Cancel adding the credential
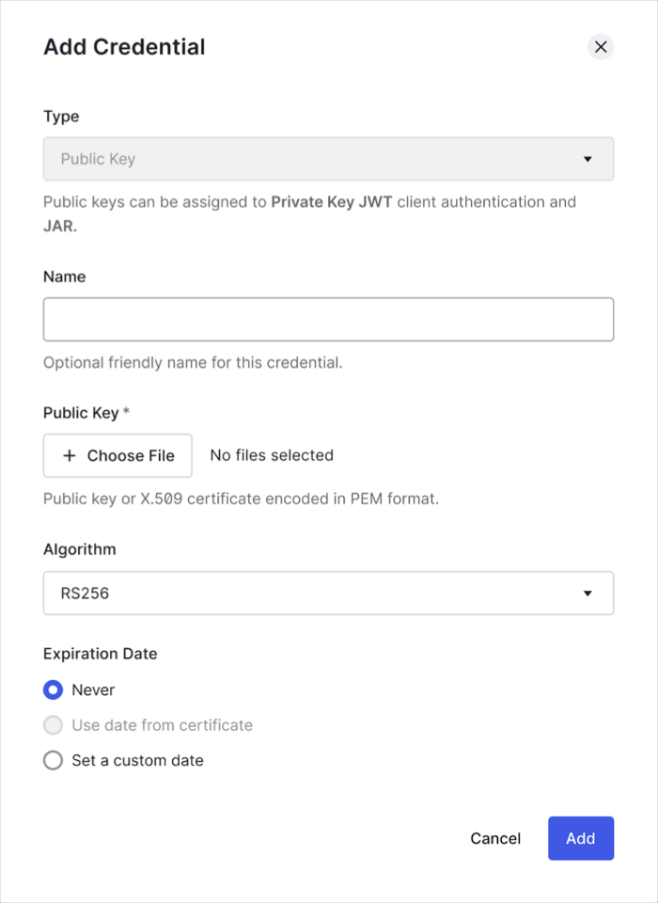This screenshot has width=658, height=903. click(495, 838)
